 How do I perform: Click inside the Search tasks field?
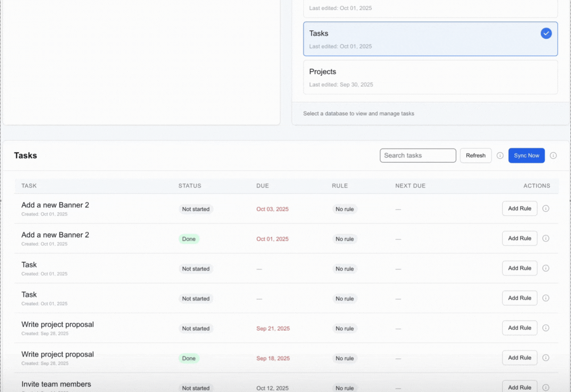[x=418, y=155]
